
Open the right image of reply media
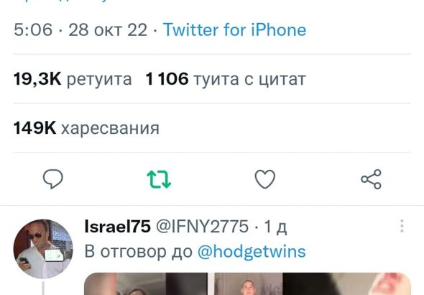pos(347,284)
